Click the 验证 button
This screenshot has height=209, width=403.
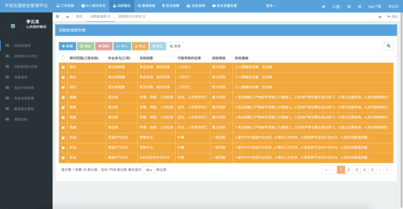point(158,46)
